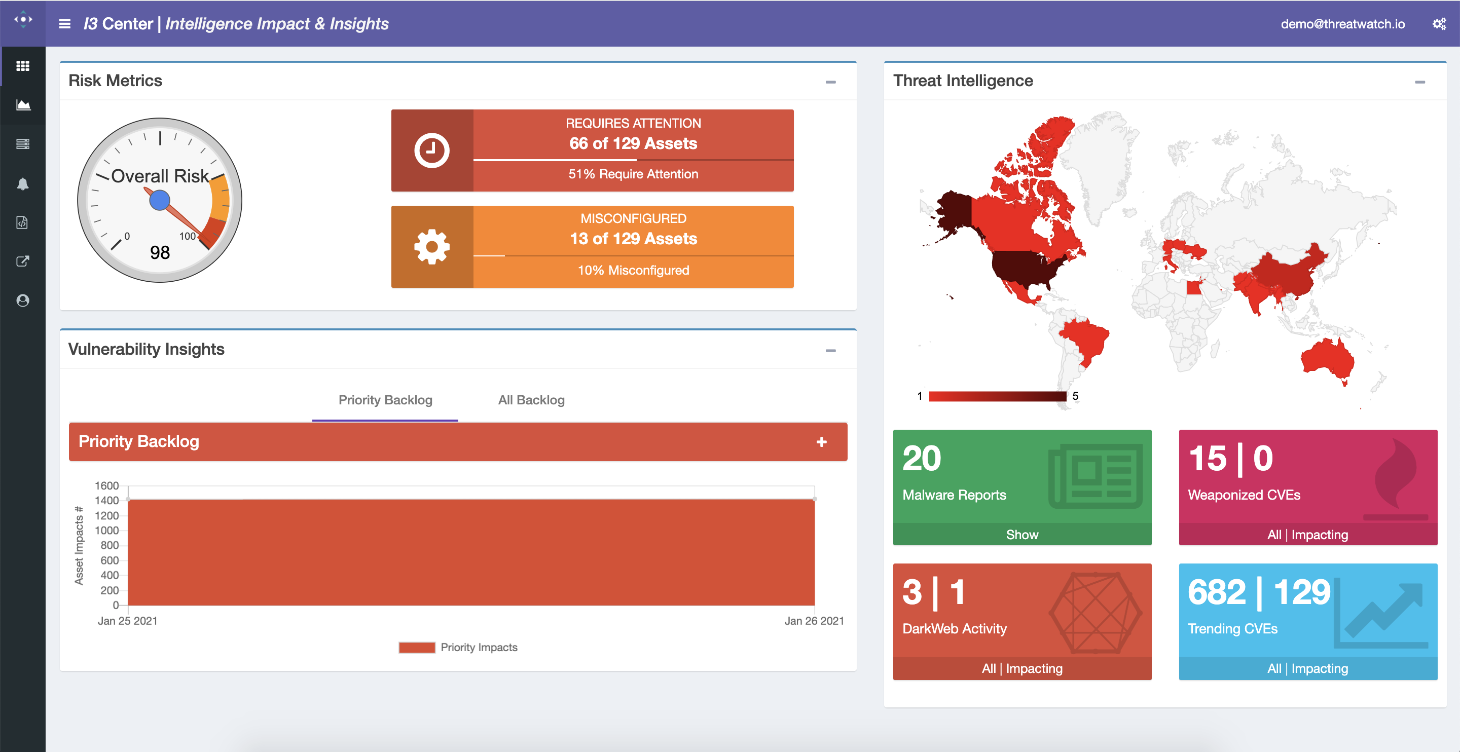Collapse the Risk Metrics panel
This screenshot has height=752, width=1460.
pos(830,82)
